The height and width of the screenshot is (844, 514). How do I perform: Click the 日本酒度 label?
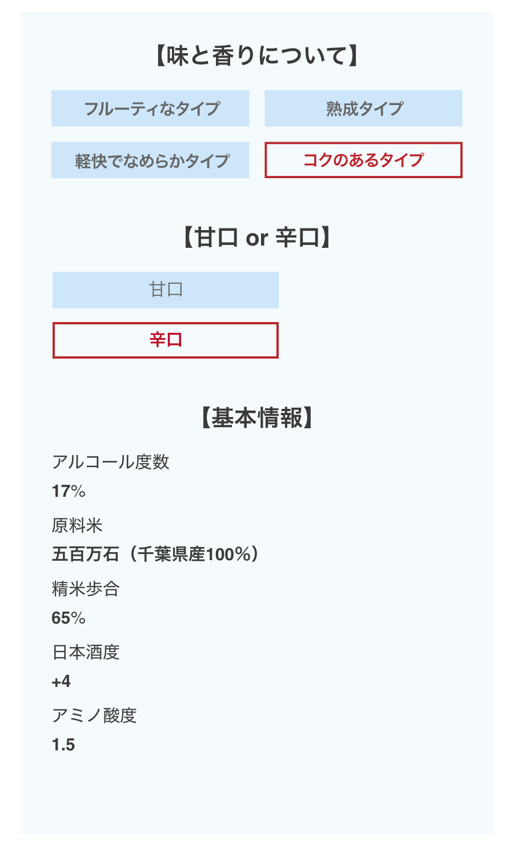86,652
